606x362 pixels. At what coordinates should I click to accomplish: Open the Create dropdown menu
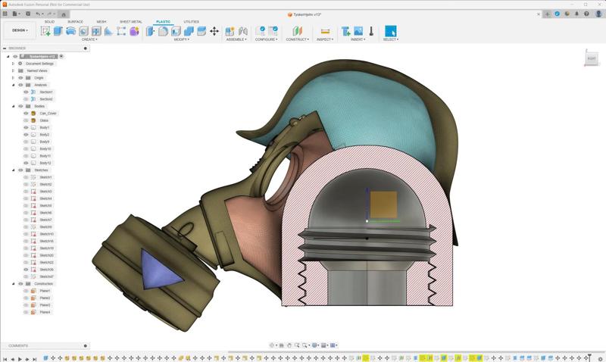(x=89, y=39)
